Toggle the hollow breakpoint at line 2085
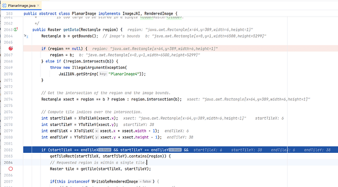Screen dimensions: 338x187 (11, 169)
